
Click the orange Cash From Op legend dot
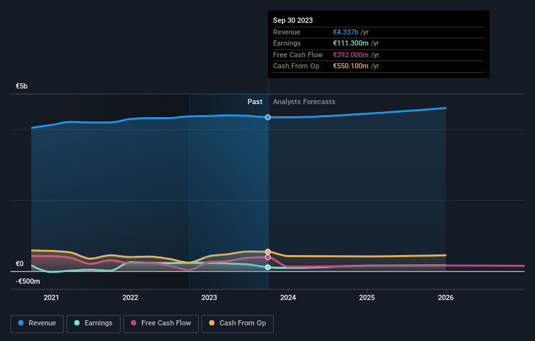(x=212, y=323)
